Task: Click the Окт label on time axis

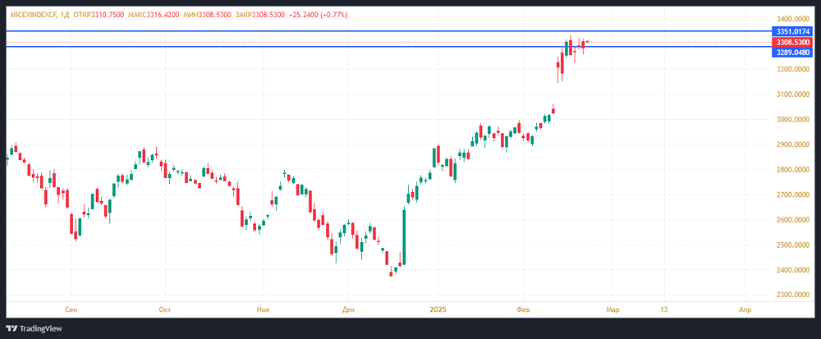Action: pyautogui.click(x=164, y=309)
